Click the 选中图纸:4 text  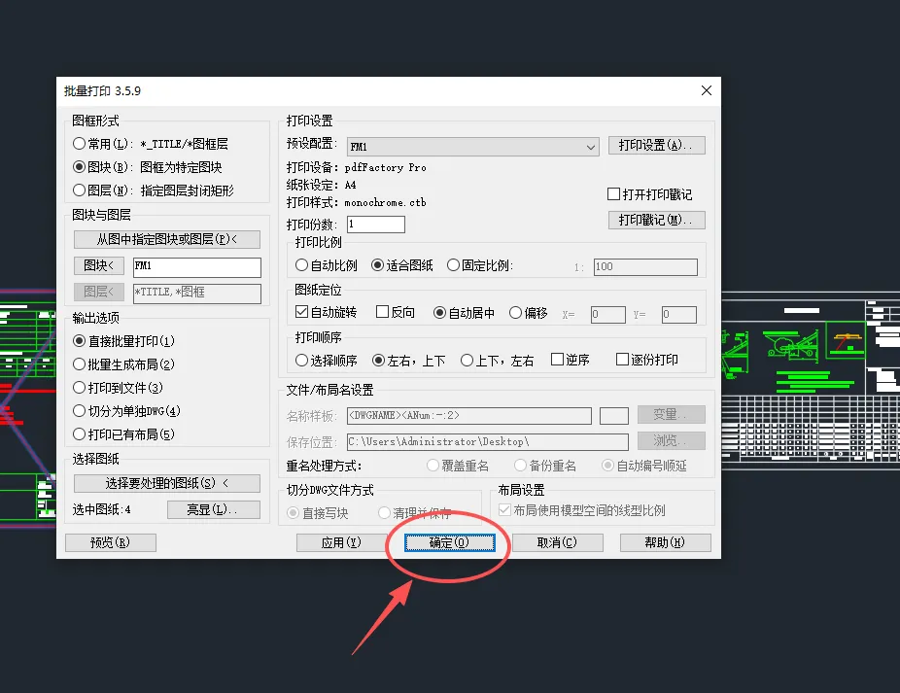(102, 510)
